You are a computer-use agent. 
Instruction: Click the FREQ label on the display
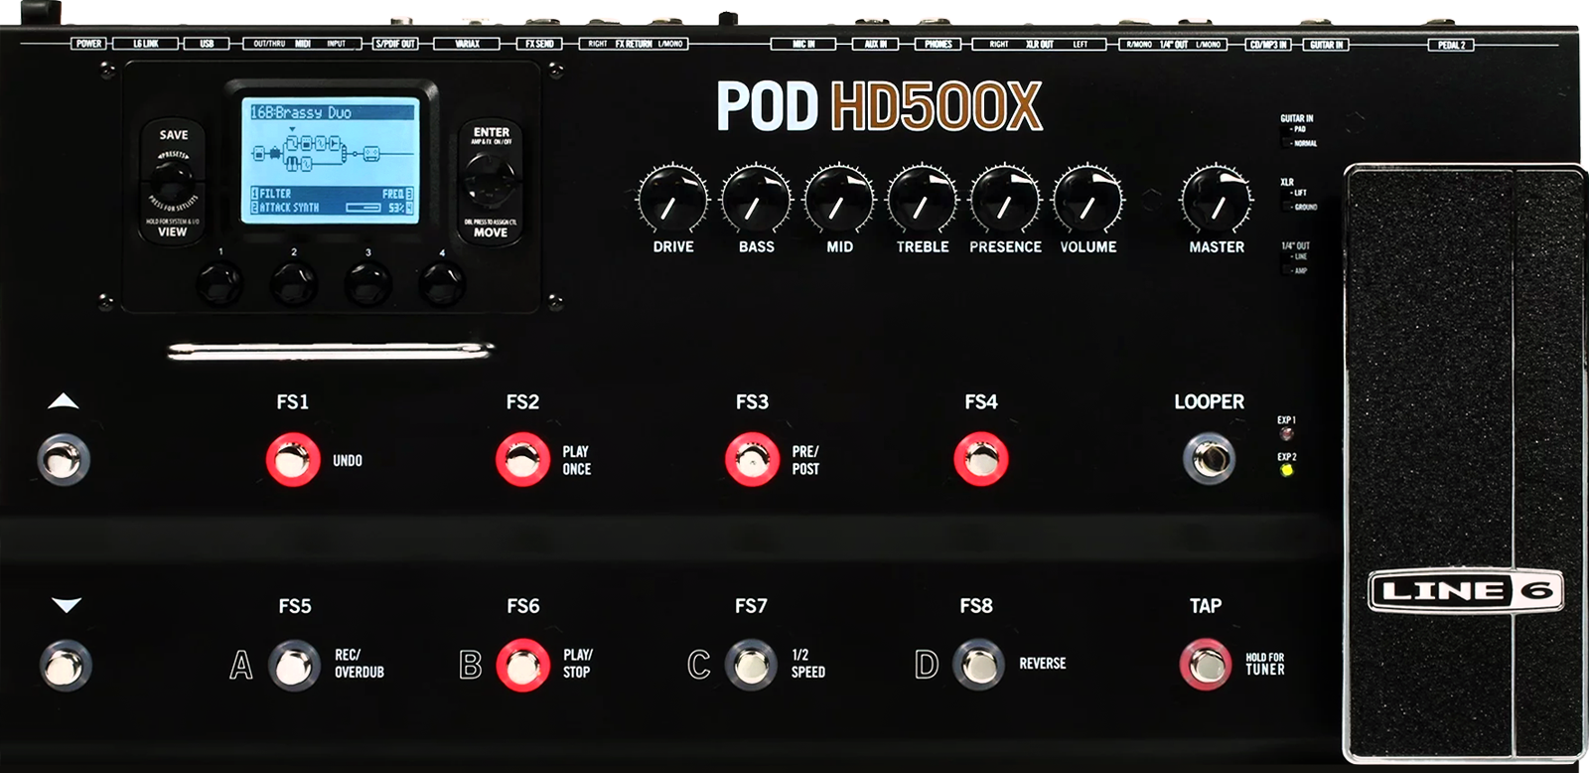(x=392, y=194)
